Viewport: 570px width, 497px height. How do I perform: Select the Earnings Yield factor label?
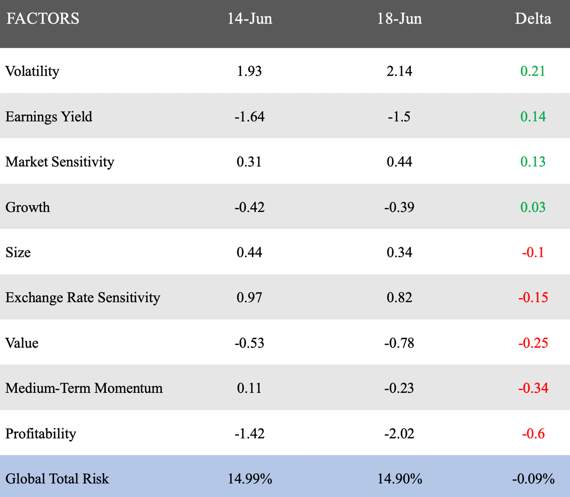pyautogui.click(x=49, y=117)
